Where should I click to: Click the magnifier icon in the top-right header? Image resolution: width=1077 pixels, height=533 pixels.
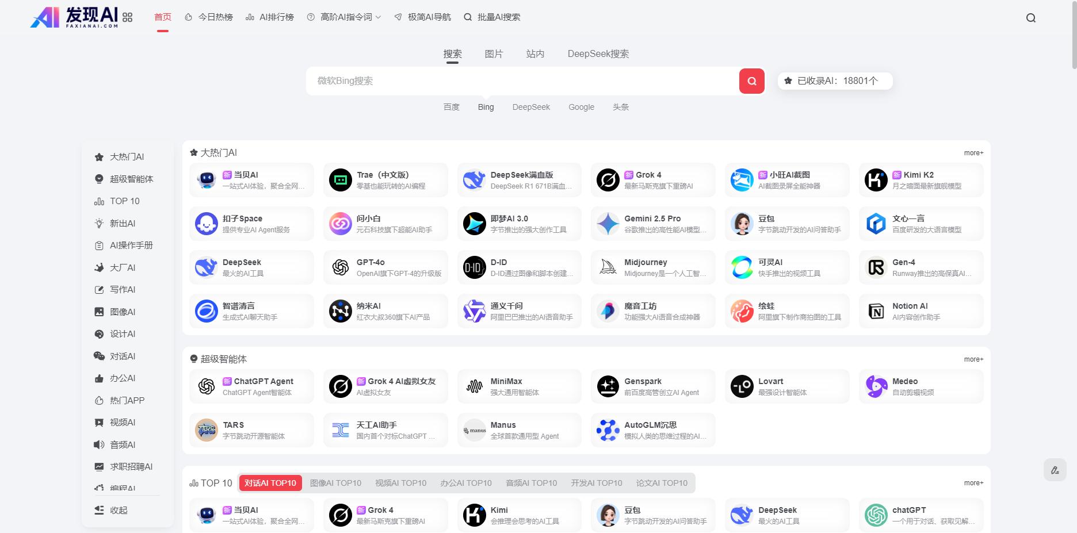[x=1031, y=18]
